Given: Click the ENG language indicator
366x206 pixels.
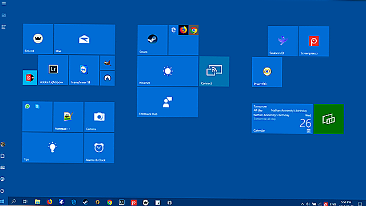Looking at the screenshot, I should pos(333,204).
